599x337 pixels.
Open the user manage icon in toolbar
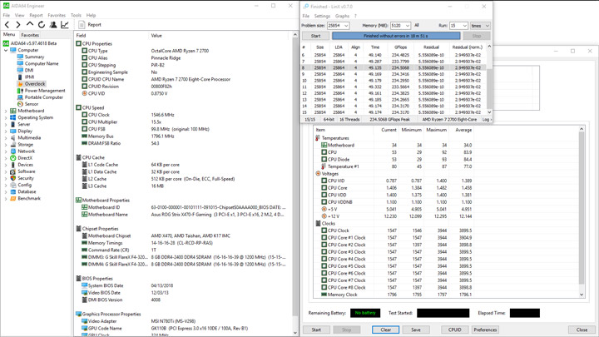(53, 25)
